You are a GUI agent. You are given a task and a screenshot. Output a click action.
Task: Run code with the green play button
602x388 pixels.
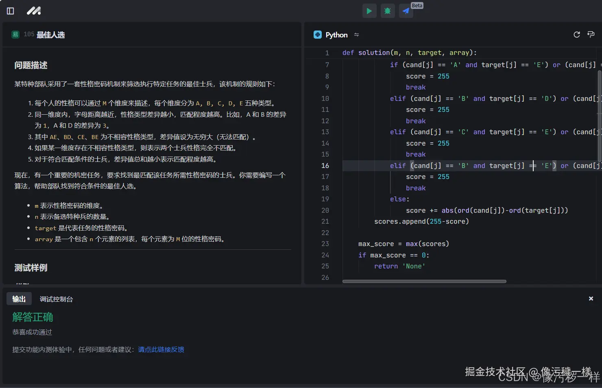pyautogui.click(x=369, y=11)
